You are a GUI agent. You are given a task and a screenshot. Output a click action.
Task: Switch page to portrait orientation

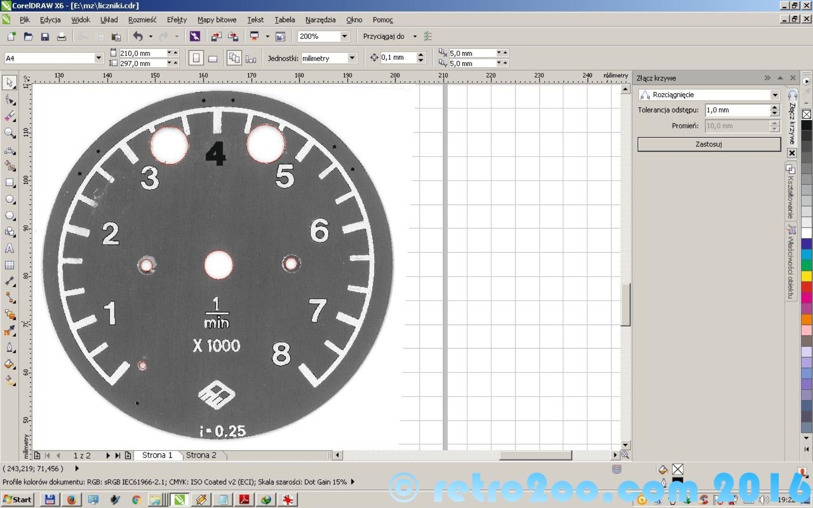[x=196, y=58]
